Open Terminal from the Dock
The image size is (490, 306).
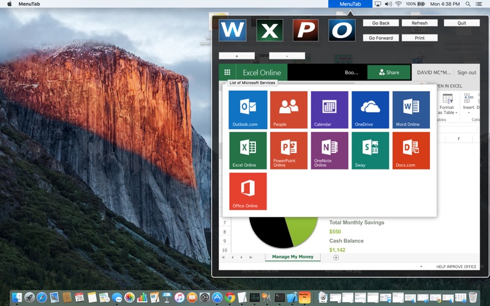[x=280, y=297]
